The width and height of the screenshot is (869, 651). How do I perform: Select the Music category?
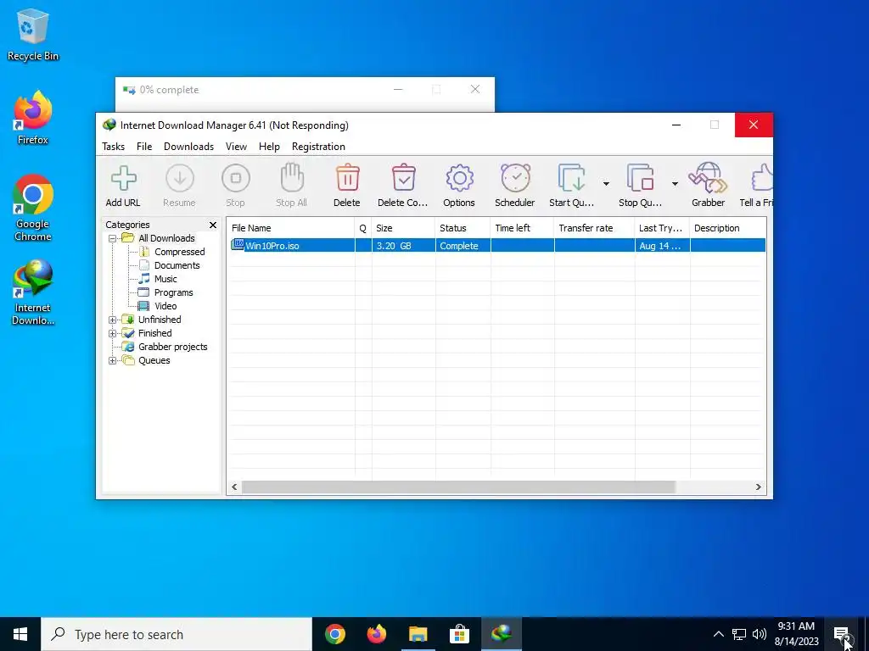[165, 279]
